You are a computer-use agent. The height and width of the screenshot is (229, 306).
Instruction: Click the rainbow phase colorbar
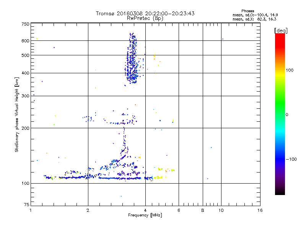click(x=280, y=114)
